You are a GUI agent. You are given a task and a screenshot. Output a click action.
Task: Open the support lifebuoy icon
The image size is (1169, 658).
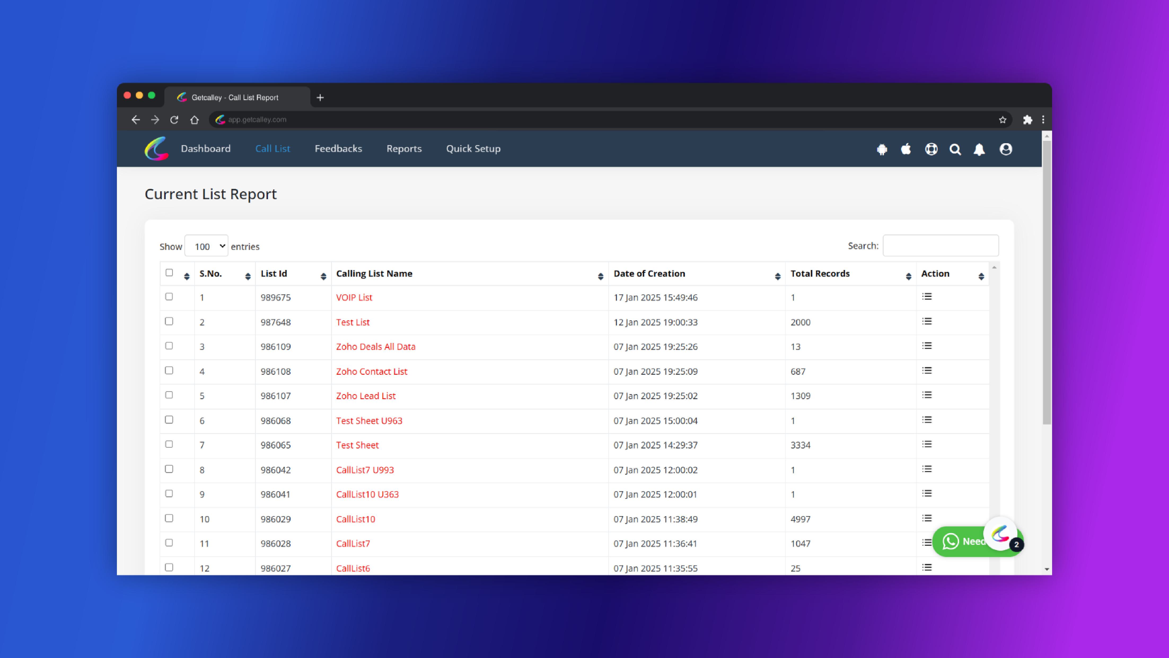coord(931,149)
